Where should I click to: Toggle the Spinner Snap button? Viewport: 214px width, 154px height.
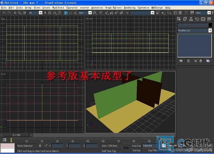(x=121, y=13)
